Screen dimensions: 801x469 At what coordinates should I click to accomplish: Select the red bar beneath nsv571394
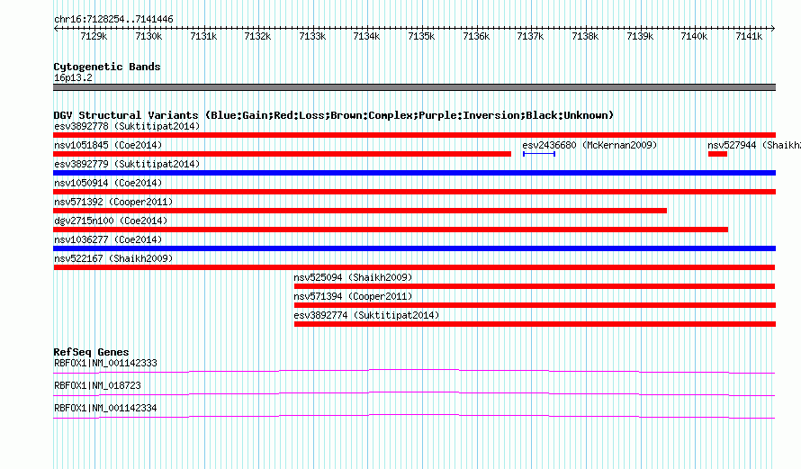tap(535, 305)
